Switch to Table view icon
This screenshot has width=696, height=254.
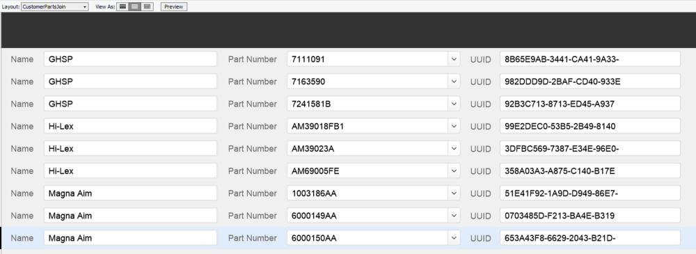coord(147,7)
